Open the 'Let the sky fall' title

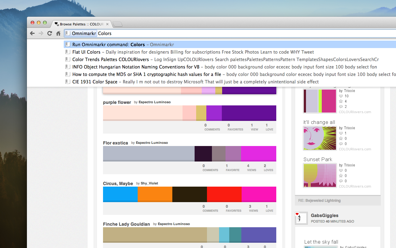[x=321, y=242]
